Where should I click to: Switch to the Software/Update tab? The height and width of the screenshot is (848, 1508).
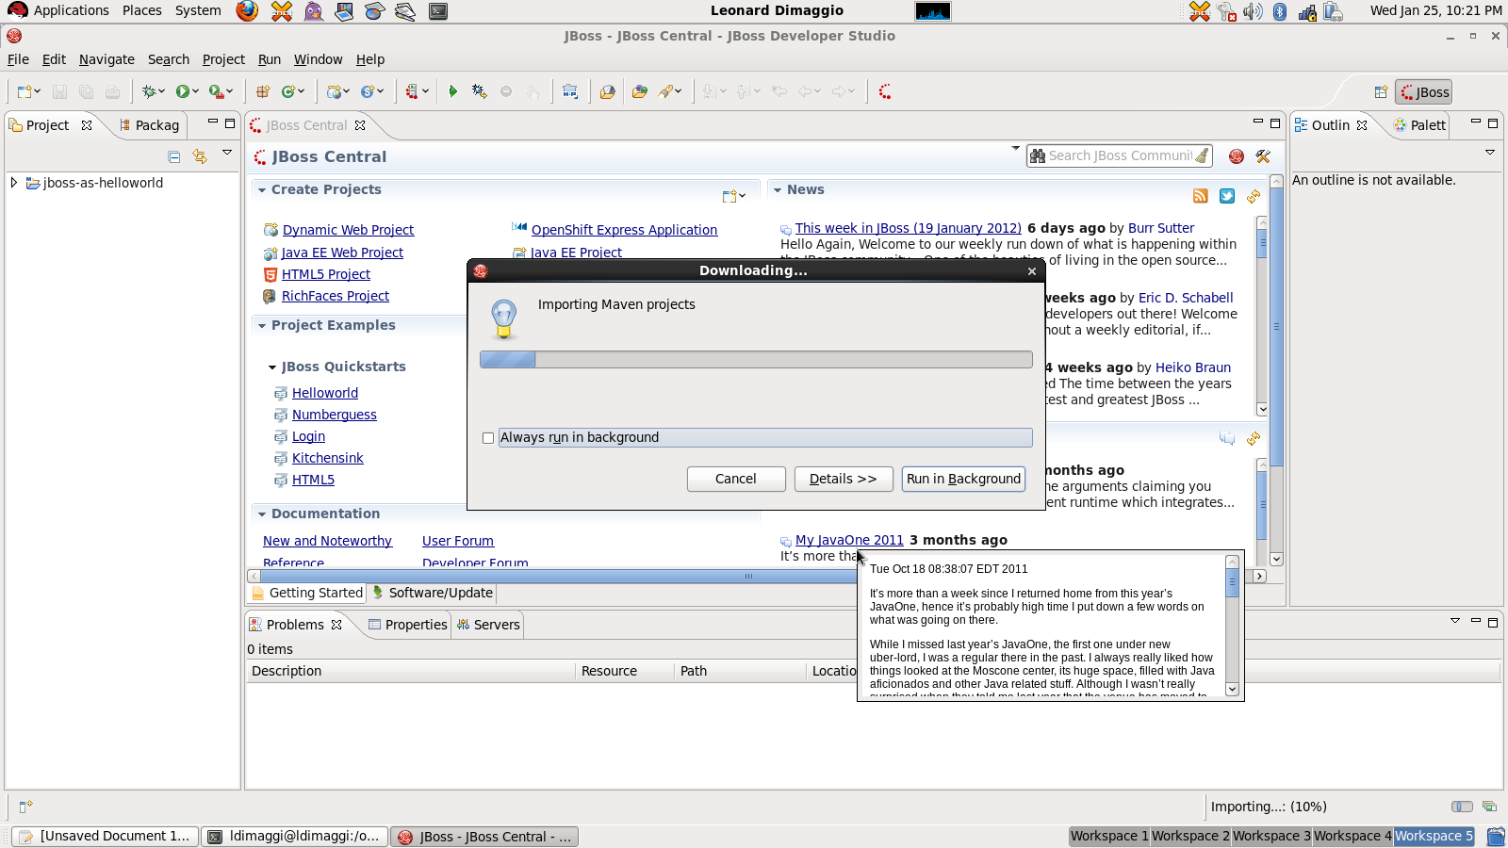click(432, 593)
